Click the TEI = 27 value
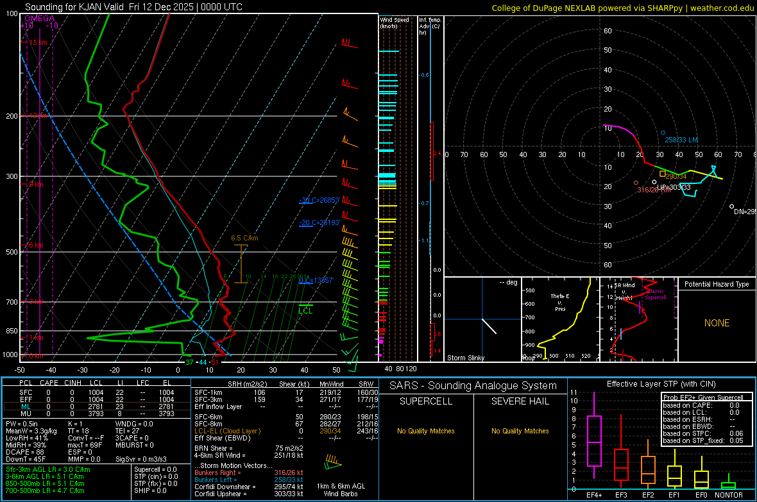 click(x=128, y=431)
